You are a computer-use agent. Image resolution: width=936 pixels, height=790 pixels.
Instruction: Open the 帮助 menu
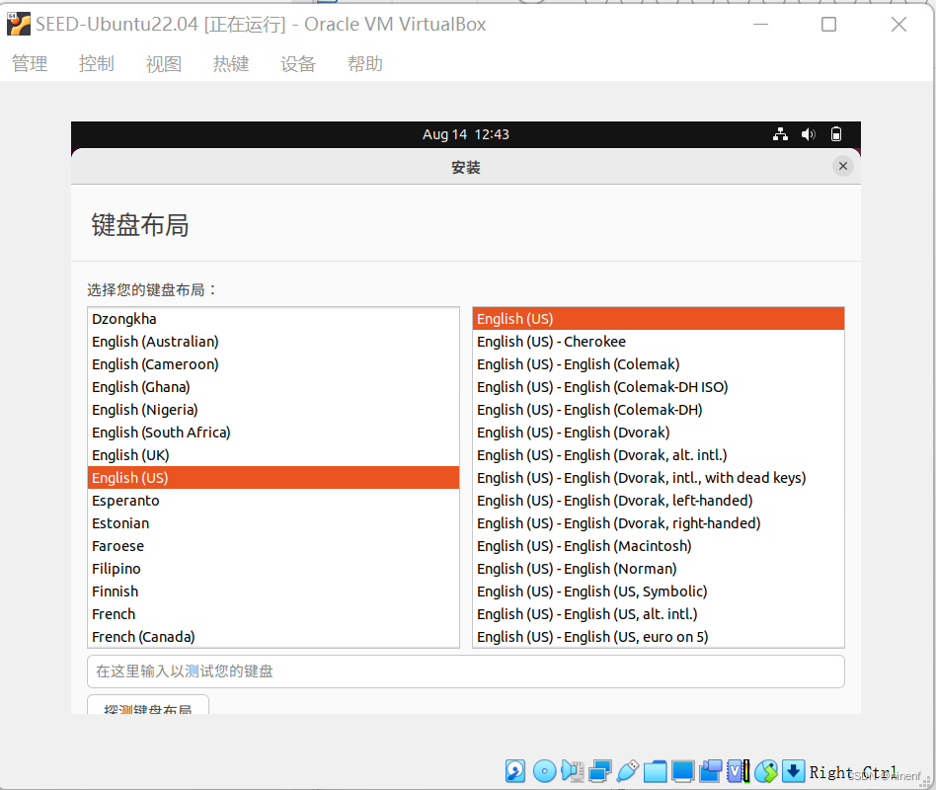coord(365,63)
